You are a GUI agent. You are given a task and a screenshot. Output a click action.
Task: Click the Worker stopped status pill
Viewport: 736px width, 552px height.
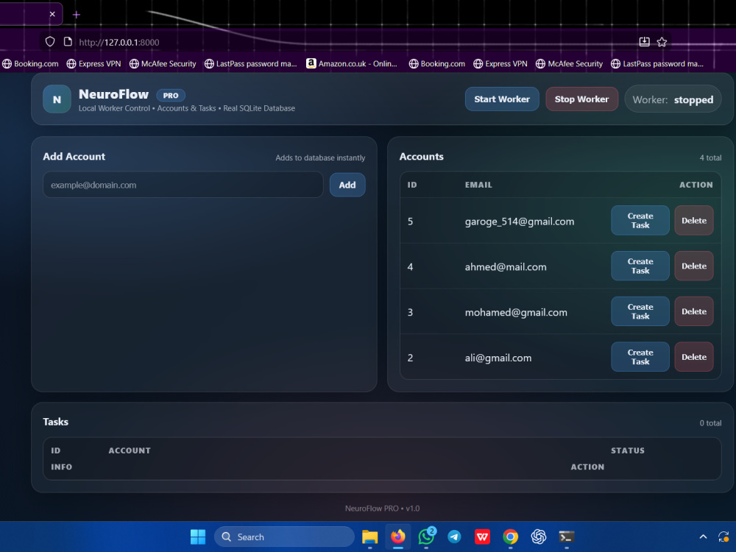click(673, 99)
